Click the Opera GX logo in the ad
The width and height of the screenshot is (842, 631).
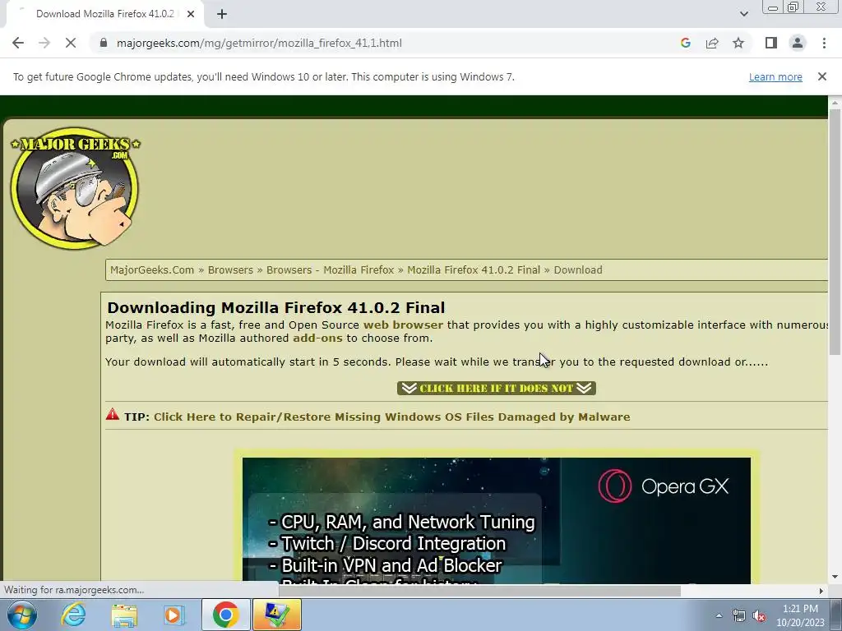click(x=664, y=486)
